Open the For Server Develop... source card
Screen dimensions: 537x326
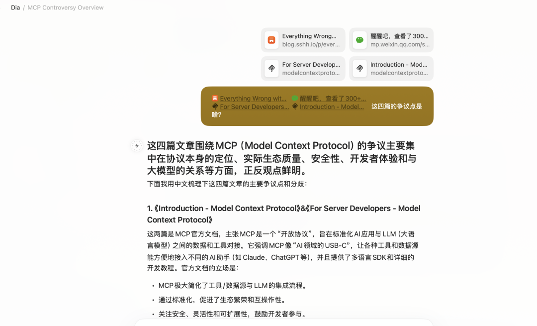pyautogui.click(x=303, y=69)
